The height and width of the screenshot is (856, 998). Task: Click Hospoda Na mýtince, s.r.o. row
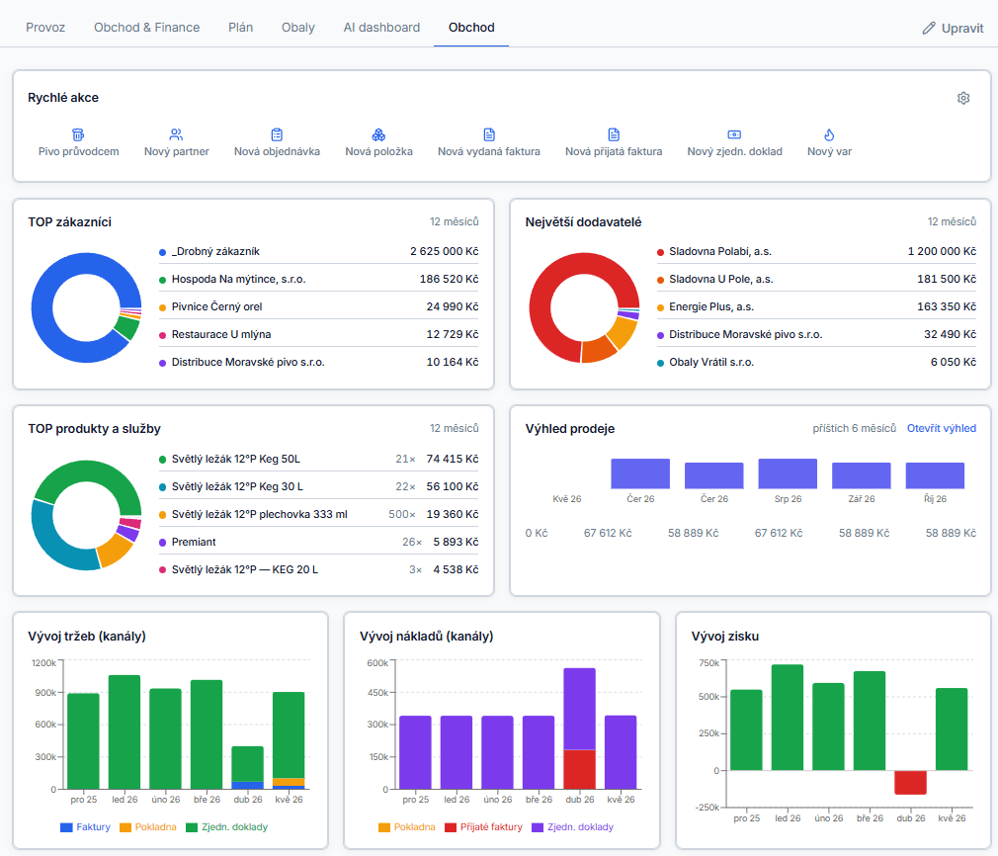pyautogui.click(x=318, y=279)
